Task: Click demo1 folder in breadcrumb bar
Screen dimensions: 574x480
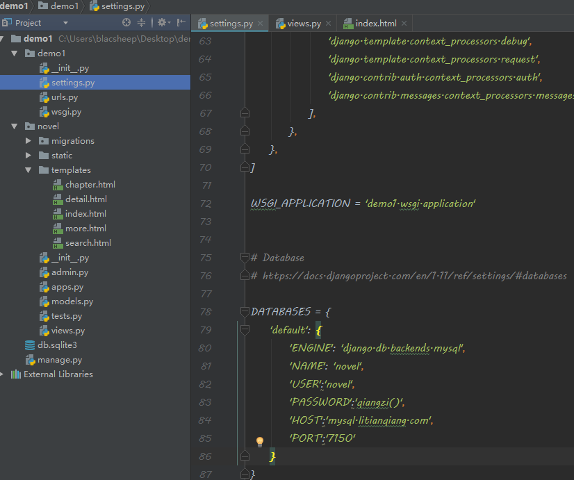Action: click(x=64, y=6)
